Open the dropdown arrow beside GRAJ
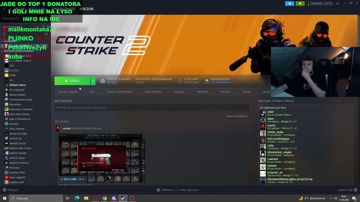 (x=93, y=81)
